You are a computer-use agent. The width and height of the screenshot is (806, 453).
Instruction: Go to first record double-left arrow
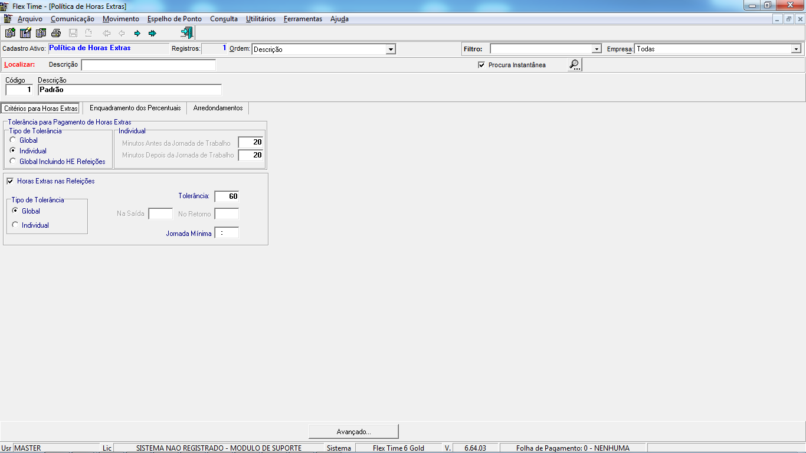(107, 33)
